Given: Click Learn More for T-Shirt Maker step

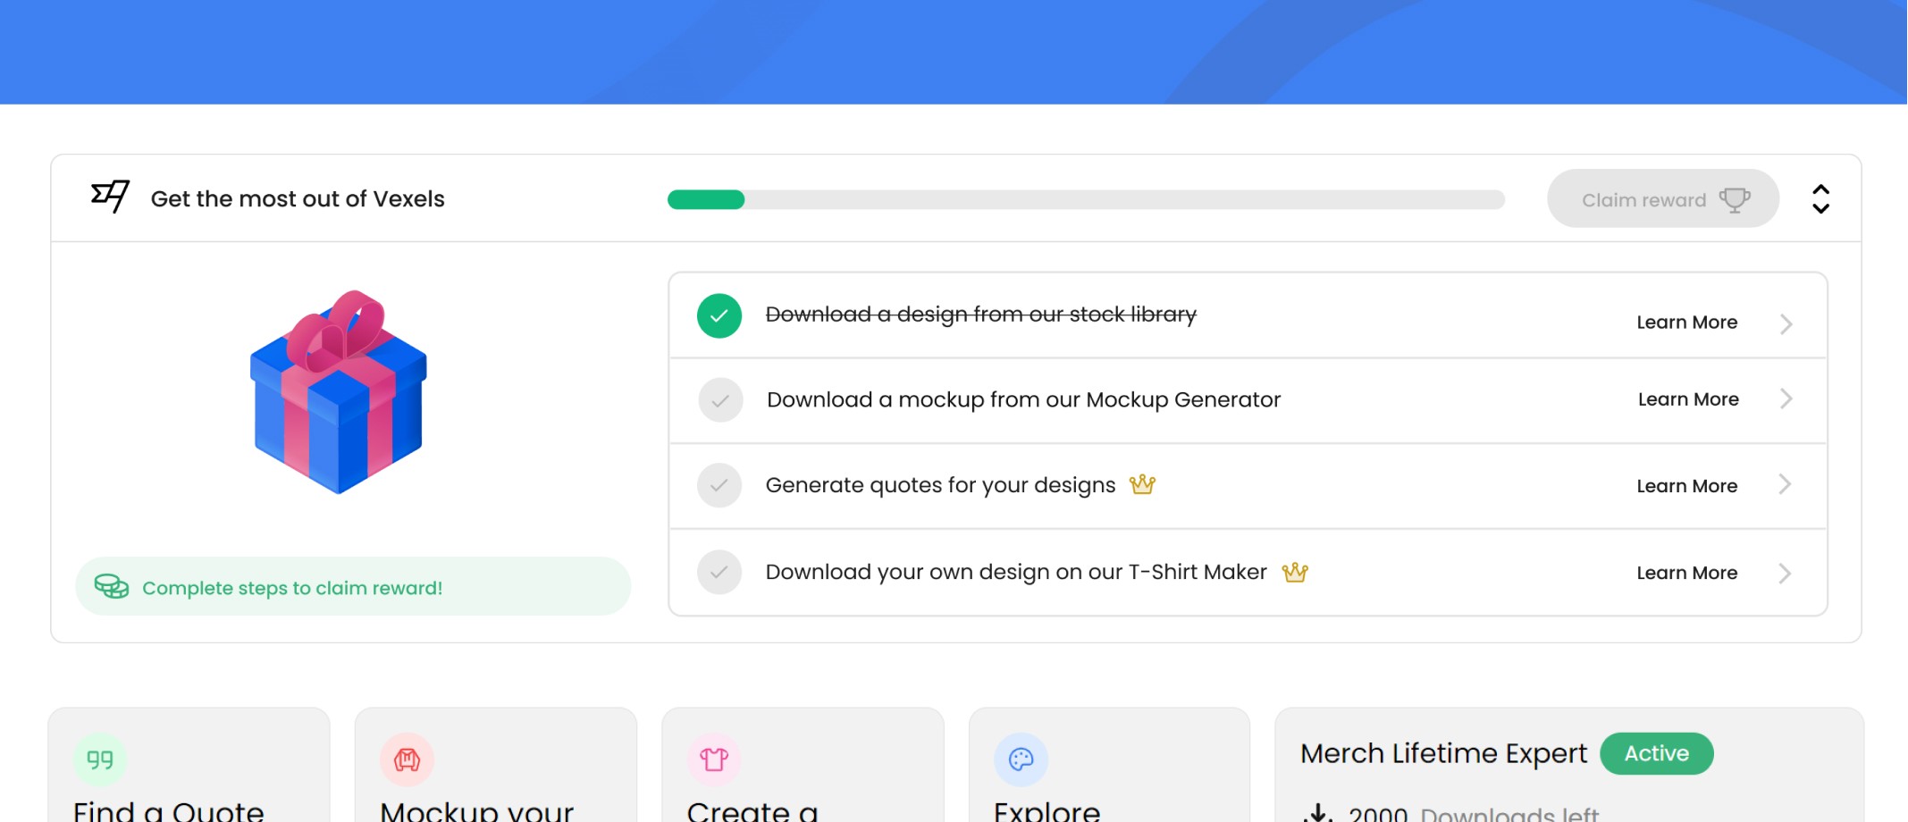Looking at the screenshot, I should pos(1687,573).
